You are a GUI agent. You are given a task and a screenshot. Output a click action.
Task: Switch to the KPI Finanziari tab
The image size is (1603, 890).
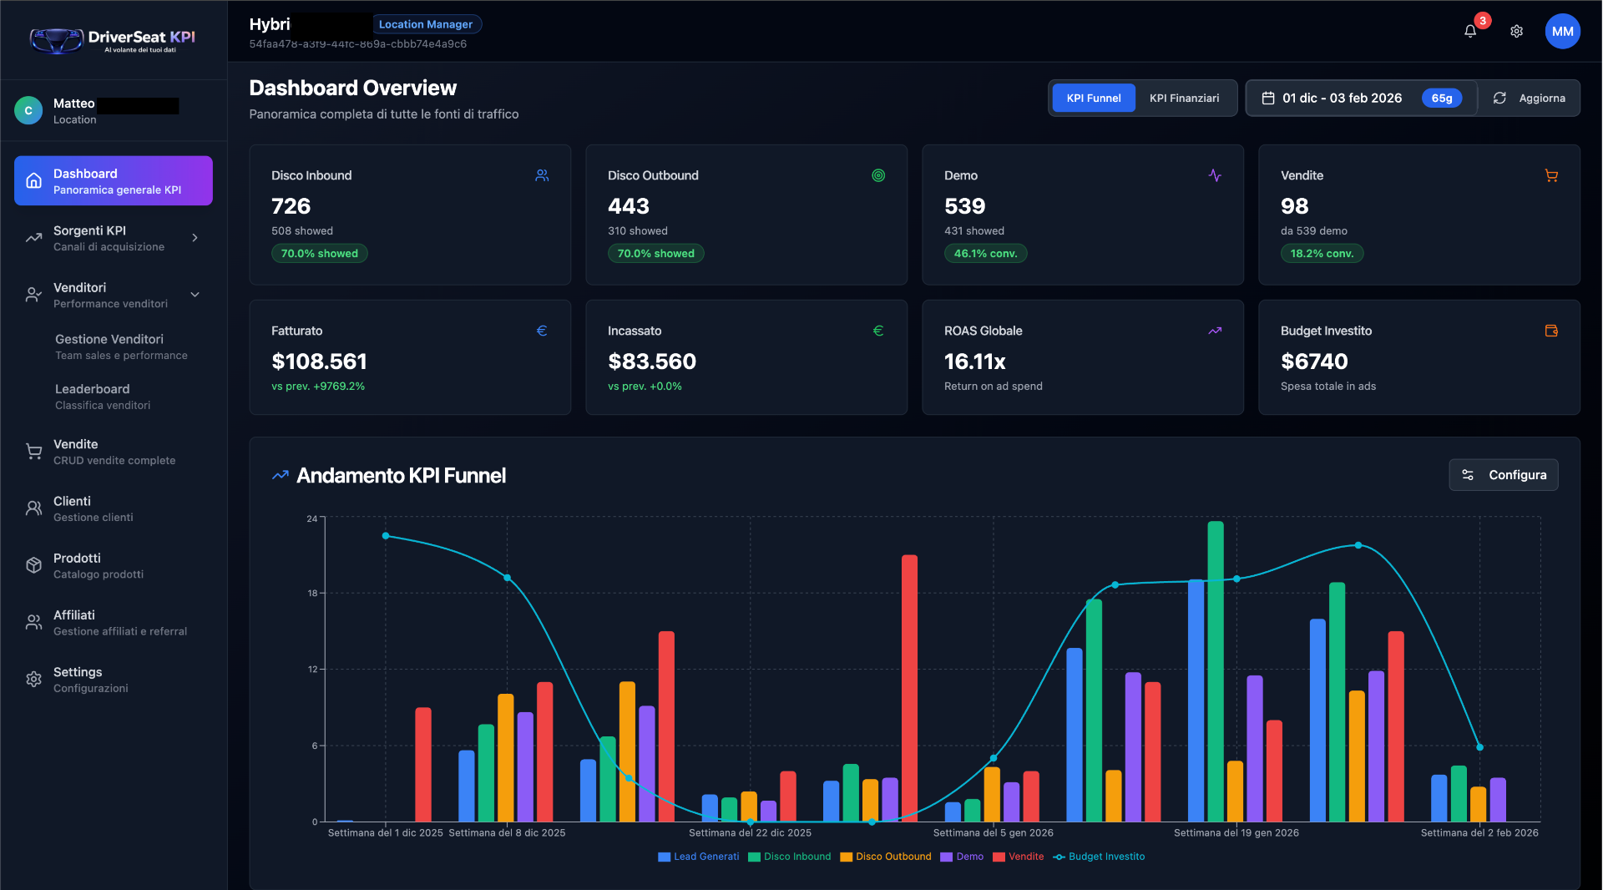click(x=1184, y=98)
